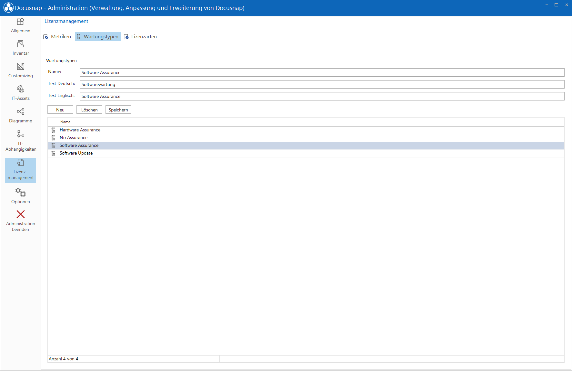The image size is (572, 371).
Task: Click the Anzahl 4 von 4 status text
Action: 64,359
